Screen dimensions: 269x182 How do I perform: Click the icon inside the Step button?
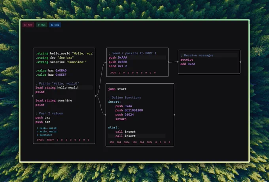52,25
